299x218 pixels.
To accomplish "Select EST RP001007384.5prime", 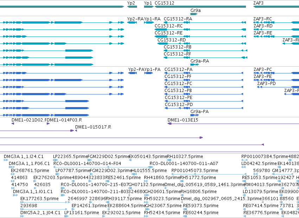I will 265,157.
